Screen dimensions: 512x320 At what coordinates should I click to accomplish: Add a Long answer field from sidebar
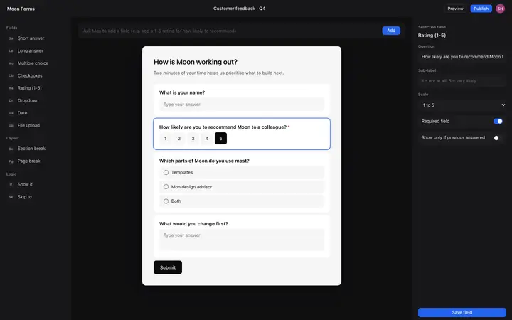[x=36, y=50]
